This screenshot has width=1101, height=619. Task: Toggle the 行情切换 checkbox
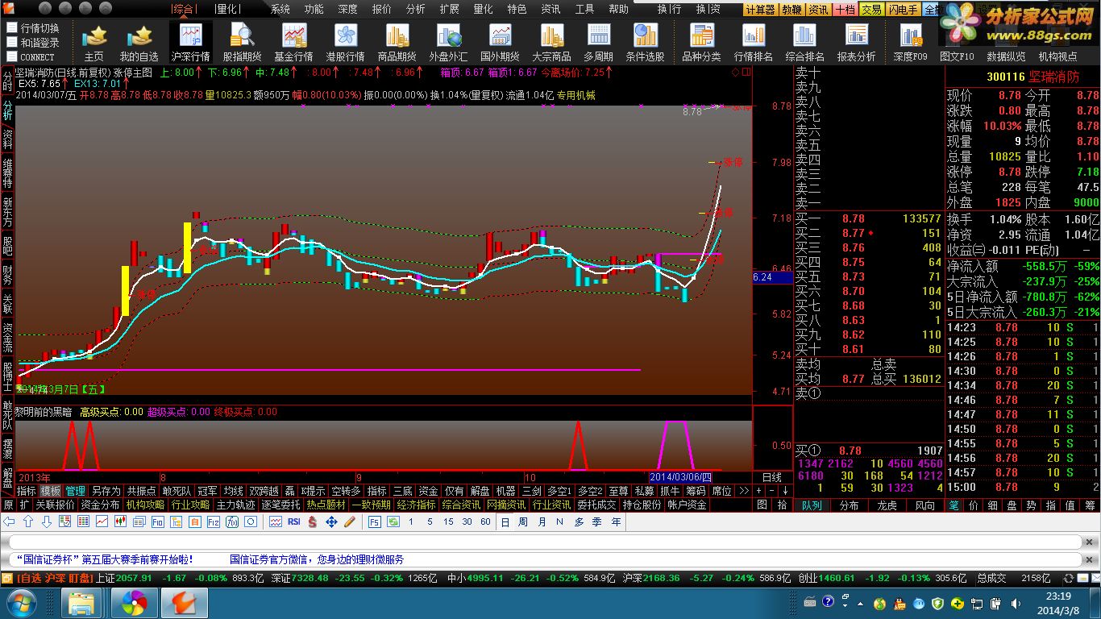click(12, 28)
